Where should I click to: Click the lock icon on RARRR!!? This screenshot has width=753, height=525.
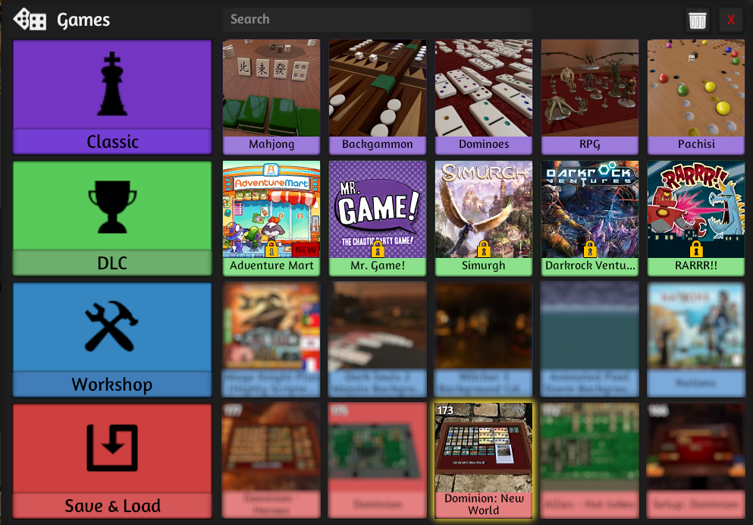696,250
